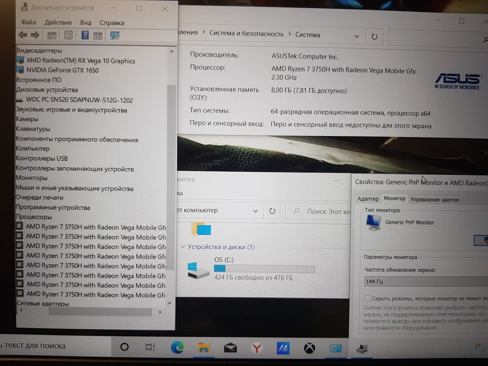This screenshot has width=488, height=366.
Task: Click the blue Help question mark icon
Action: point(85,35)
